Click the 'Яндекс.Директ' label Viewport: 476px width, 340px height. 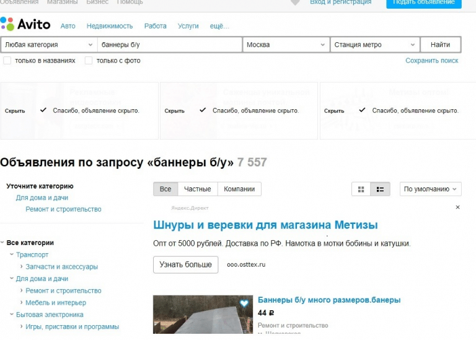(190, 208)
